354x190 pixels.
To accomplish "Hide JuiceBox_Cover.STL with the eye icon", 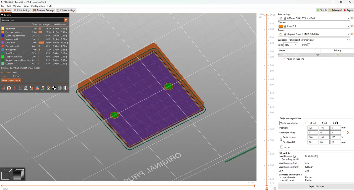I will [x=317, y=55].
